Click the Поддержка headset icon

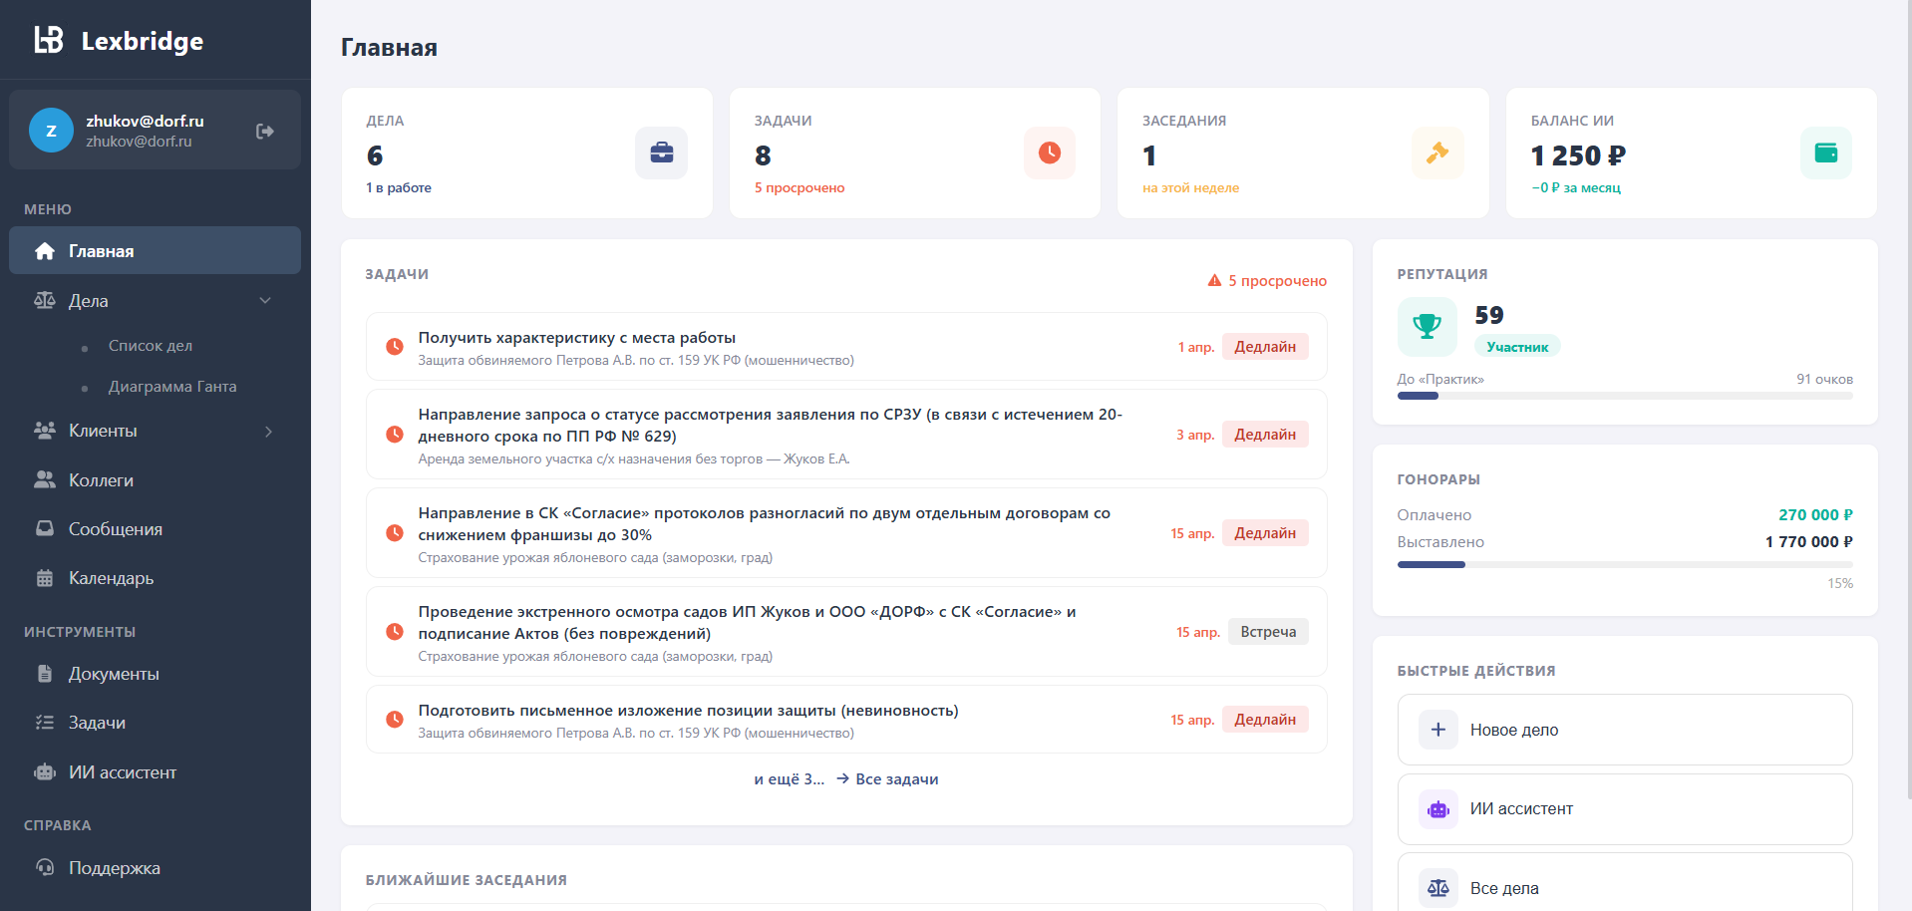(44, 867)
